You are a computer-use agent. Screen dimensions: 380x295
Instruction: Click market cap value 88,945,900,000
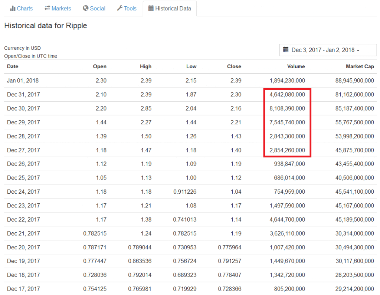pyautogui.click(x=355, y=81)
